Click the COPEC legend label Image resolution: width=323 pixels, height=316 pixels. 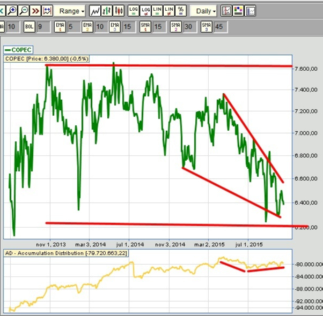[18, 50]
